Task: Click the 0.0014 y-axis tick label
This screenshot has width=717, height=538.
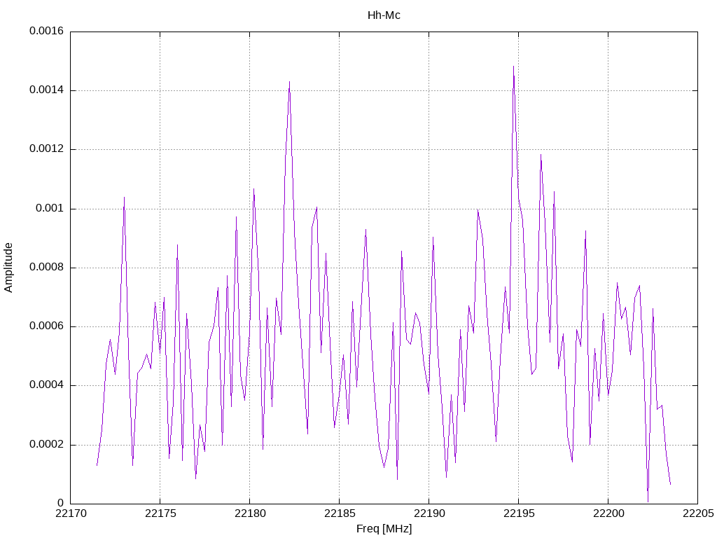Action: coord(47,90)
